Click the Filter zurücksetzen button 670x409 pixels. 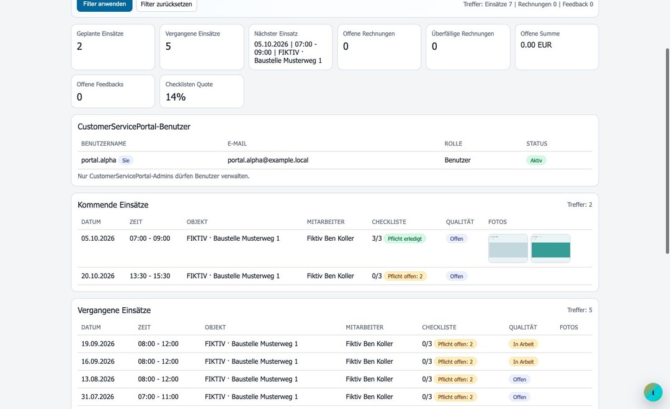pos(166,5)
